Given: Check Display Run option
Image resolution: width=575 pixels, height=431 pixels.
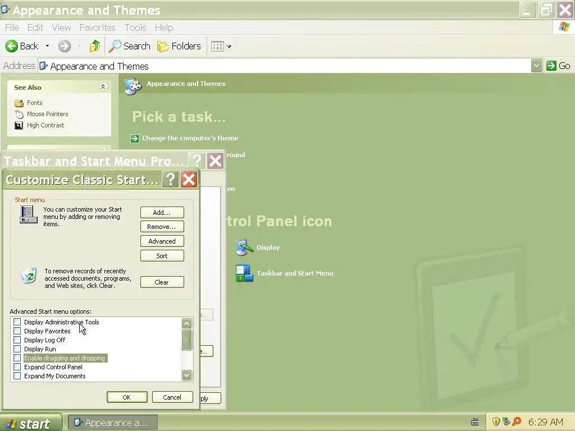Looking at the screenshot, I should pyautogui.click(x=17, y=349).
